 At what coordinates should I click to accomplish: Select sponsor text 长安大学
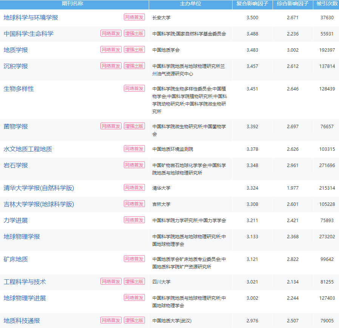point(161,18)
